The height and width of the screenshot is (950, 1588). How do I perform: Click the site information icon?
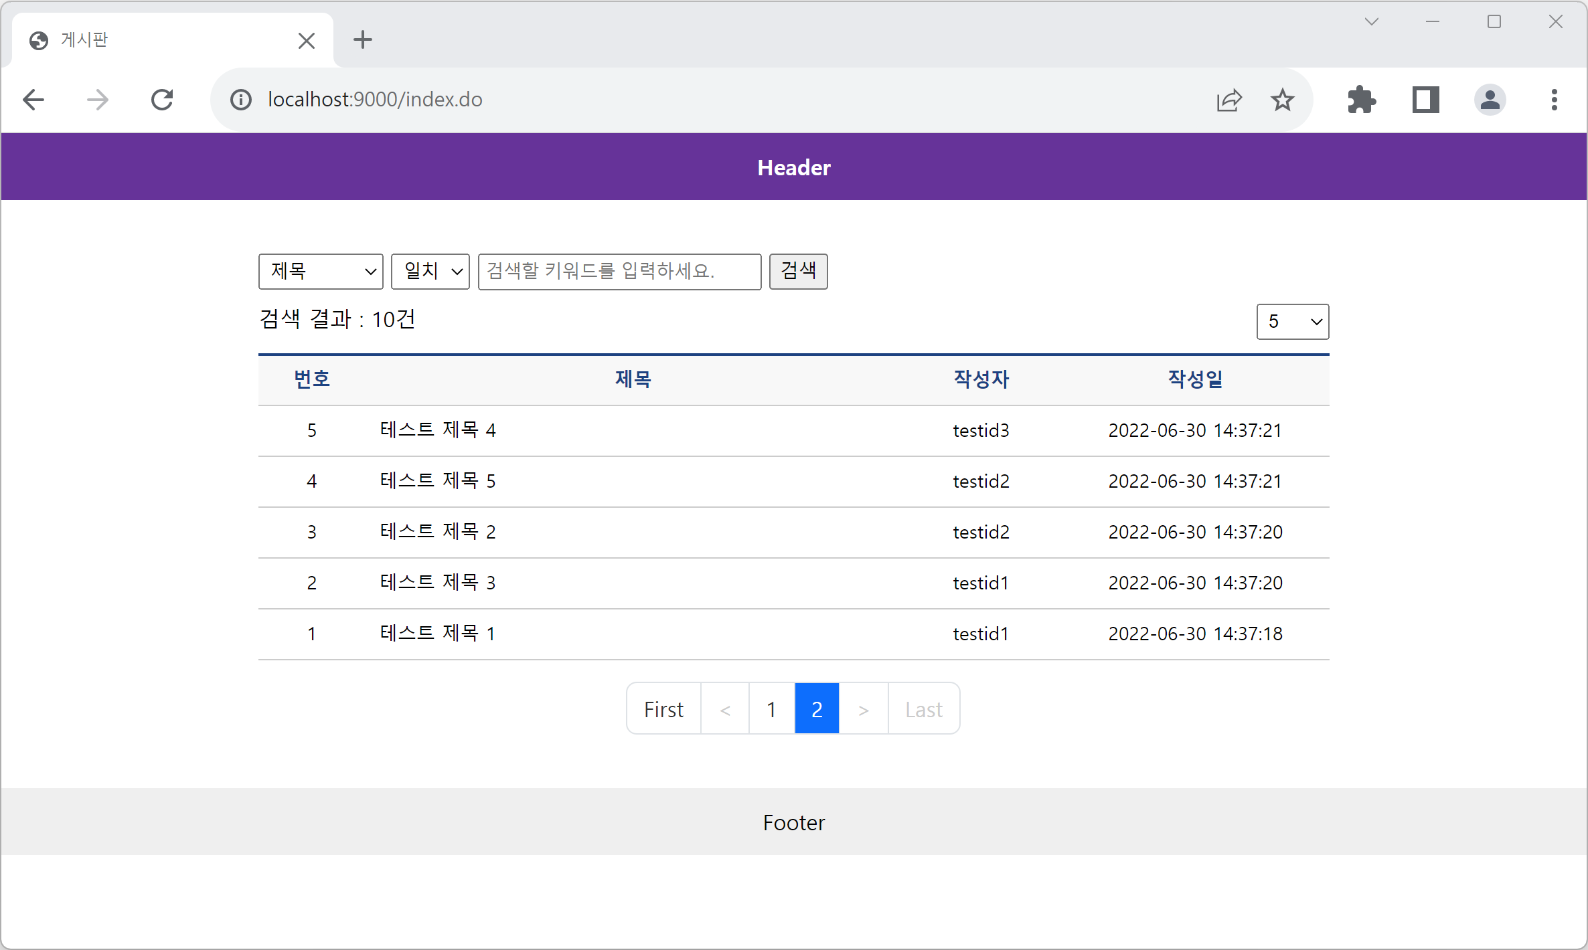coord(241,100)
